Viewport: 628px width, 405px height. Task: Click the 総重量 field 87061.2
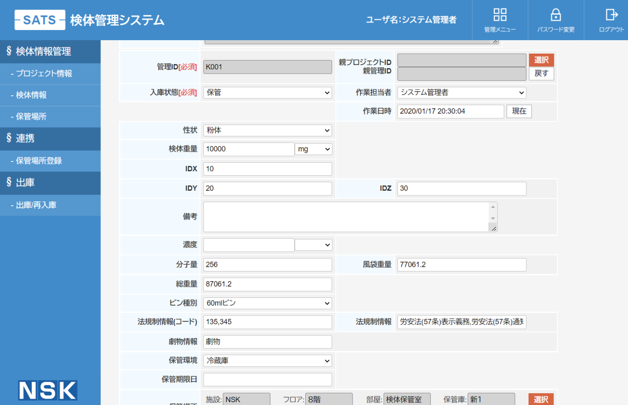(268, 284)
